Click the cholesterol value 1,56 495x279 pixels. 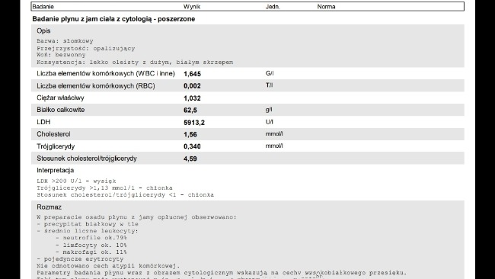(190, 135)
